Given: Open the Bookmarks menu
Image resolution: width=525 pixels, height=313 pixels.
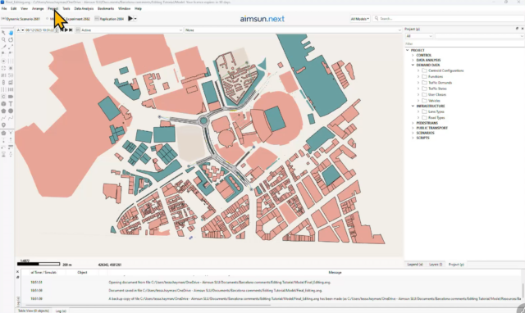Looking at the screenshot, I should point(106,9).
